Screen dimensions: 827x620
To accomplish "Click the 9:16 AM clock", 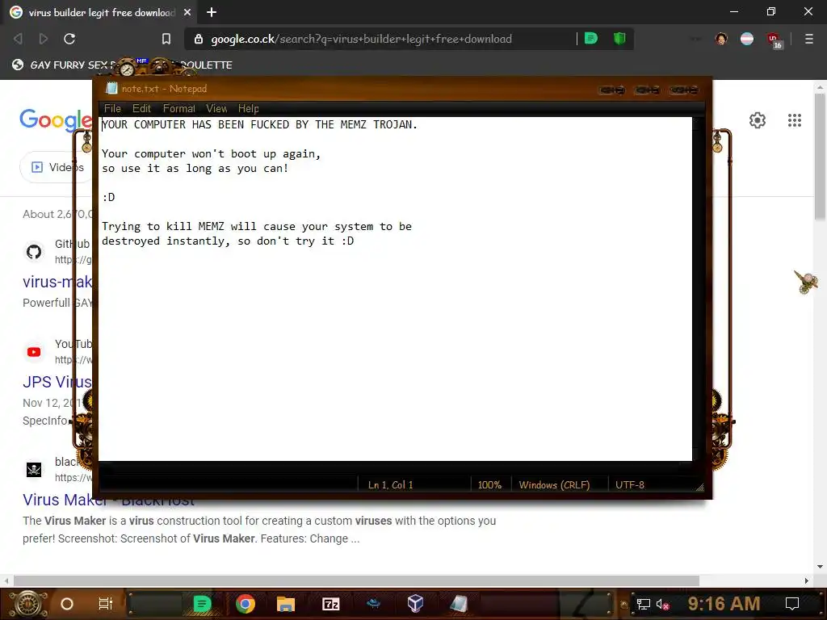I will (724, 603).
